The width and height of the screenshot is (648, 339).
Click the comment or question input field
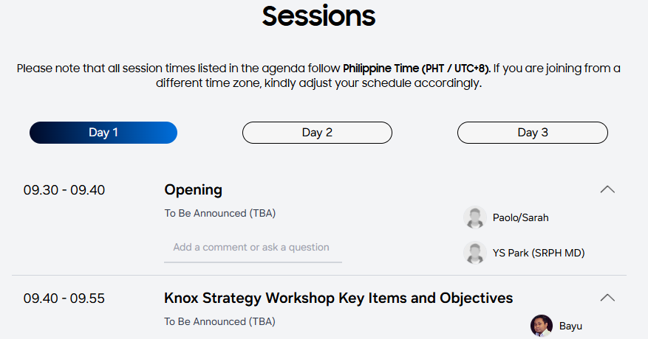[x=253, y=248]
